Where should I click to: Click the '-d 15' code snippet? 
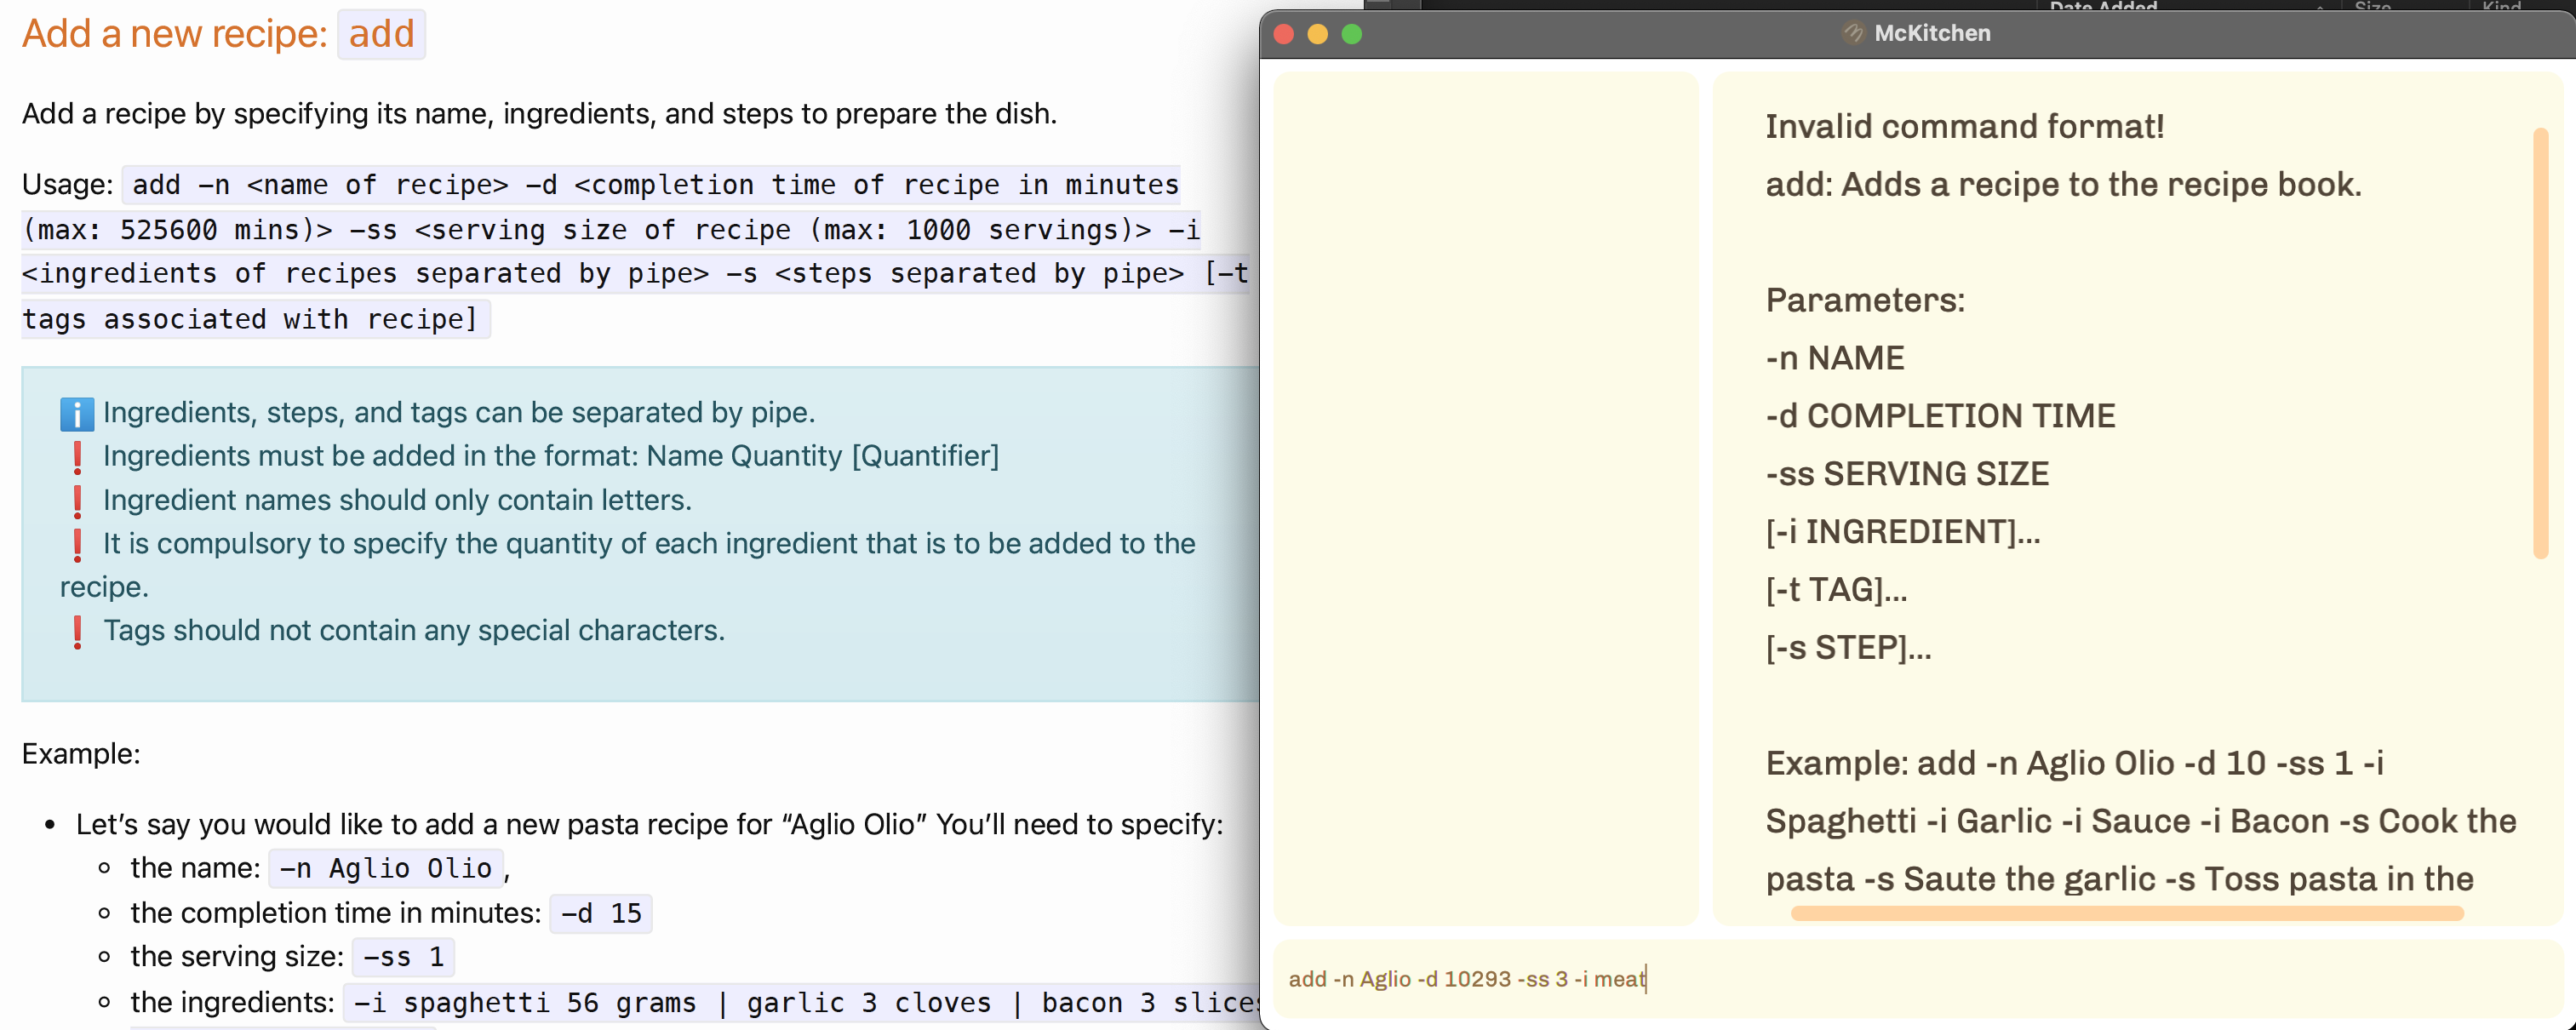600,913
